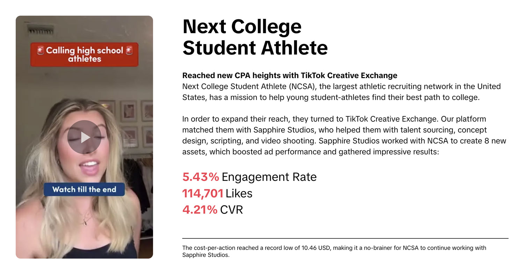Click the framed pictures in the video background

[128, 111]
